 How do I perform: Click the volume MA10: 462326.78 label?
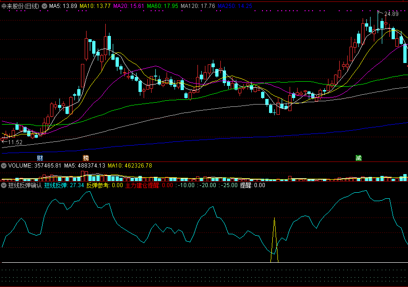[130, 166]
